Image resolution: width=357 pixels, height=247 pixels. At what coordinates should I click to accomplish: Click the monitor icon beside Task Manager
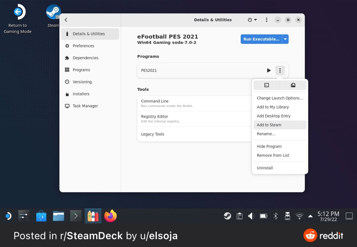tap(67, 106)
